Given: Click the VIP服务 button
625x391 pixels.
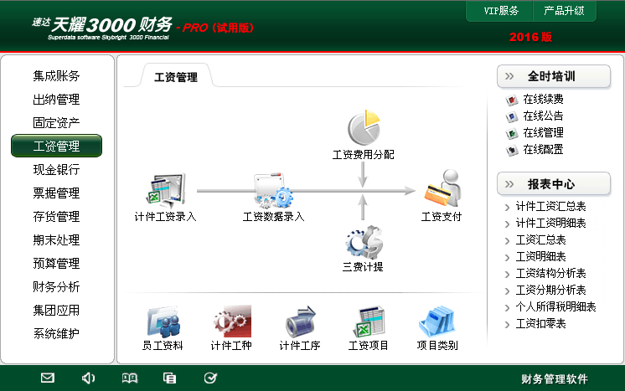Looking at the screenshot, I should tap(501, 11).
